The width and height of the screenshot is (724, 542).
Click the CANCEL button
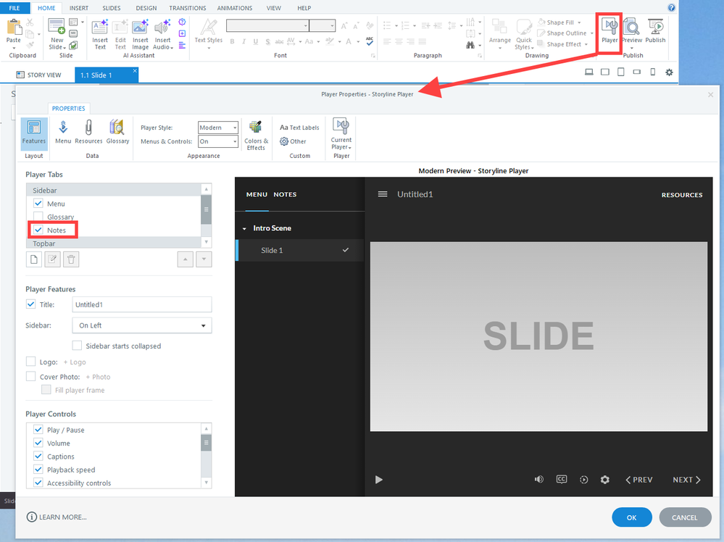pos(685,517)
